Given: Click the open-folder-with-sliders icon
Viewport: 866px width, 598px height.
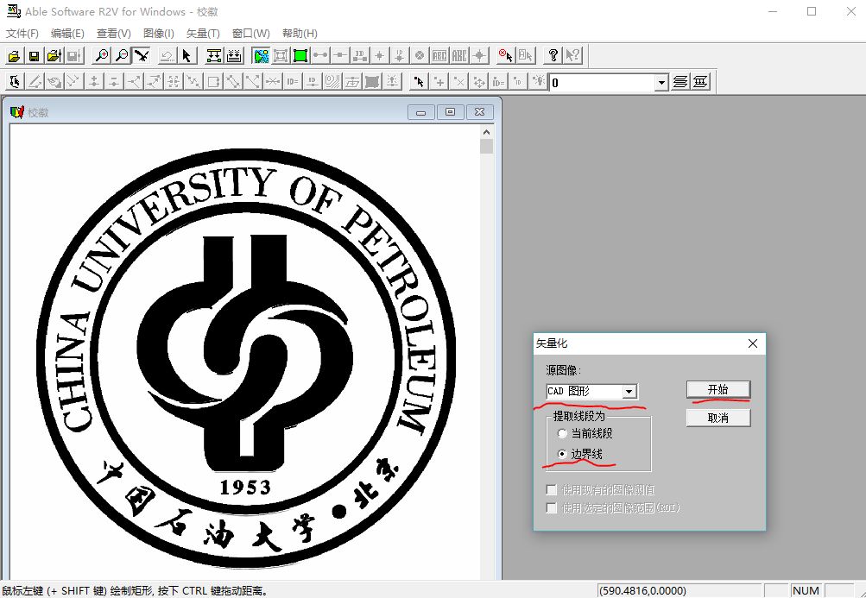Looking at the screenshot, I should (54, 56).
